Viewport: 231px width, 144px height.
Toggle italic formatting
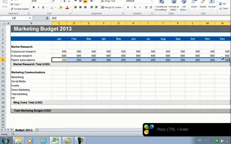coord(38,7)
